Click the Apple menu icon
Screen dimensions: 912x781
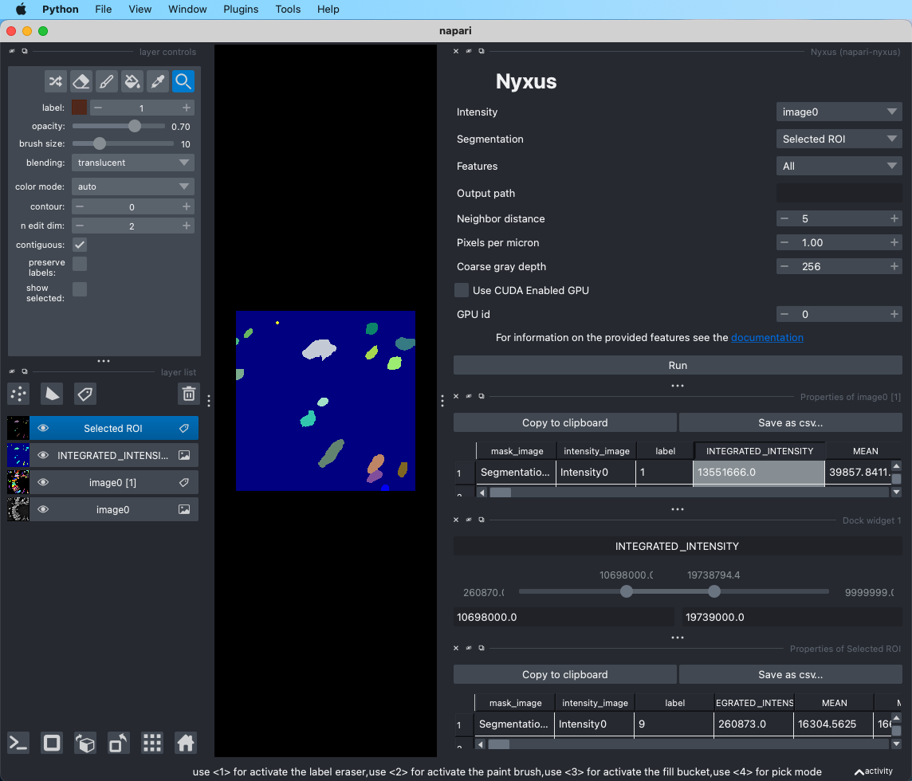21,10
